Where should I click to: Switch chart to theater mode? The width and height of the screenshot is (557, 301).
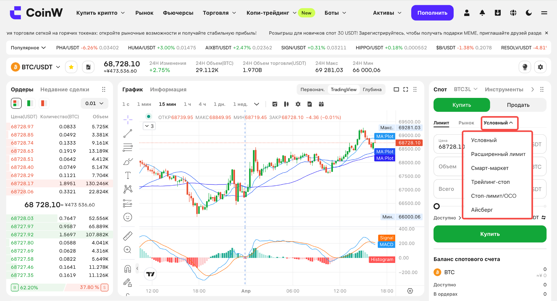397,89
